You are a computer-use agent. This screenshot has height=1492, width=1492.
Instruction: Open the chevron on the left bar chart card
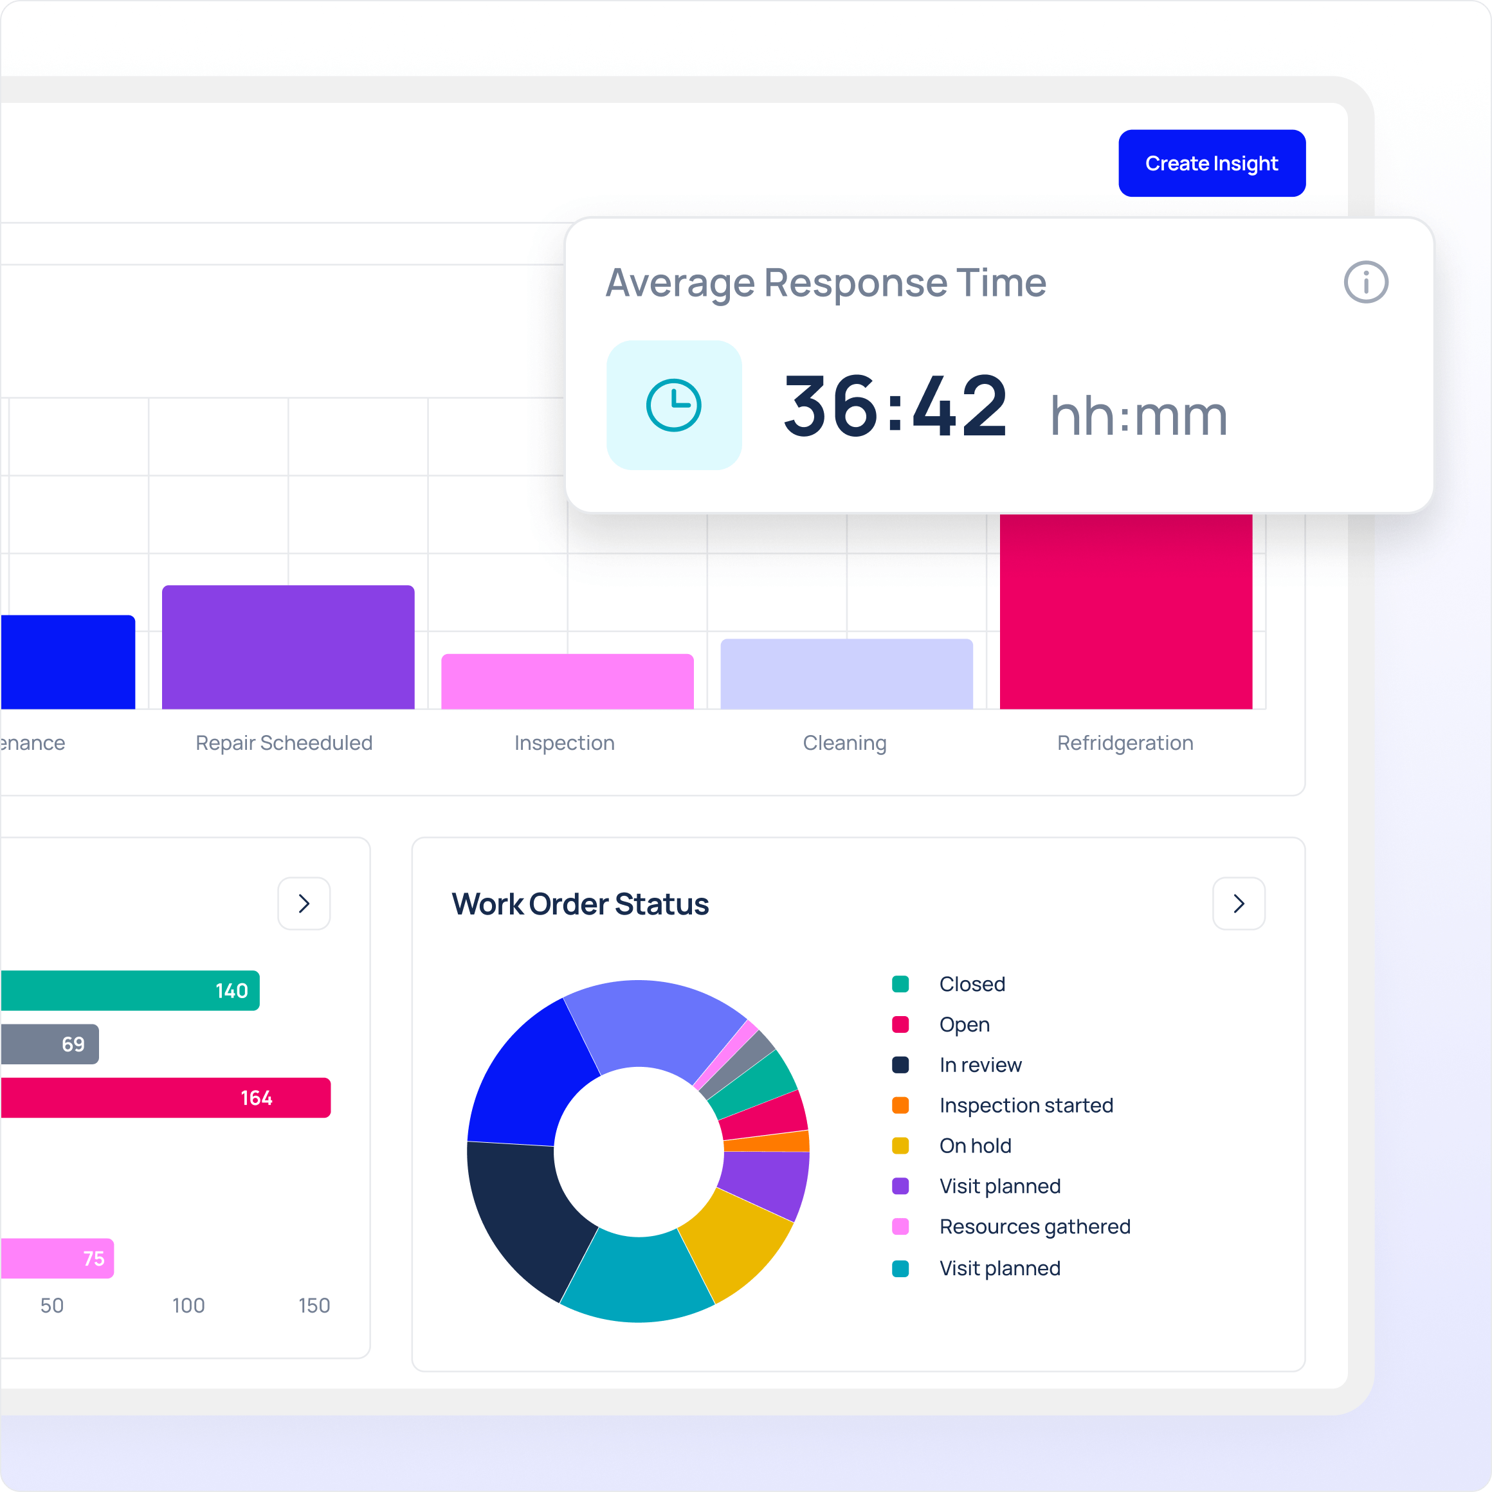pyautogui.click(x=304, y=903)
